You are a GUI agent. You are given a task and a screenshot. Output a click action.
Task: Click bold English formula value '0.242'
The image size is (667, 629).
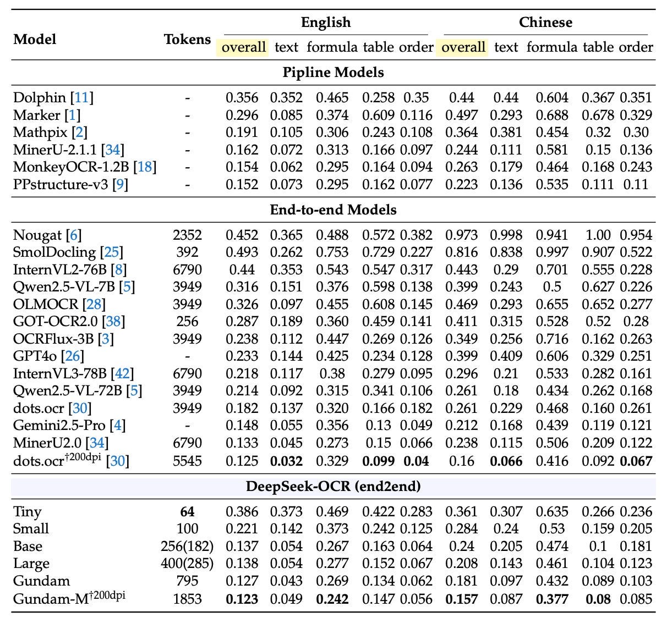click(x=332, y=599)
